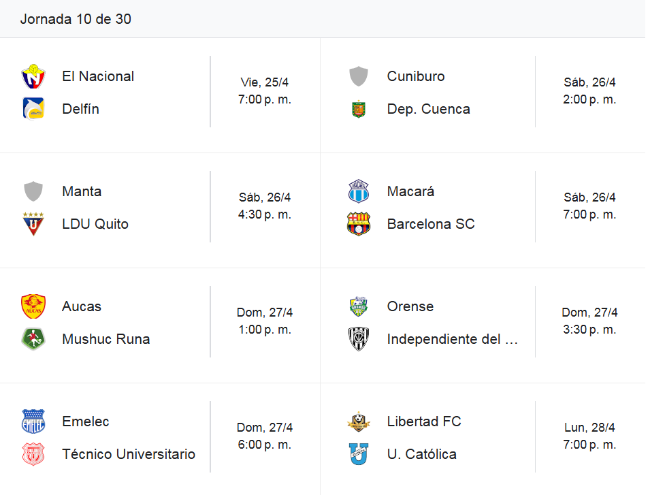
Task: Open match time Vie, 25/4 7:00 p. m.
Action: pos(265,91)
